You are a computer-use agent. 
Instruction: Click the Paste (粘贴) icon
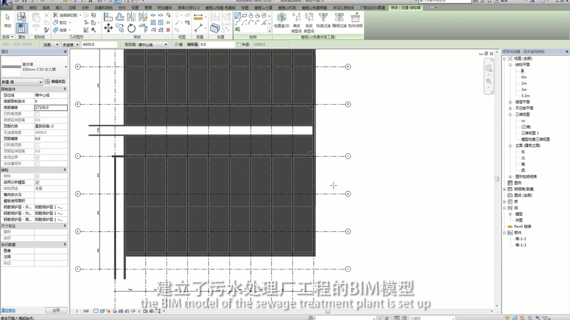[x=36, y=20]
